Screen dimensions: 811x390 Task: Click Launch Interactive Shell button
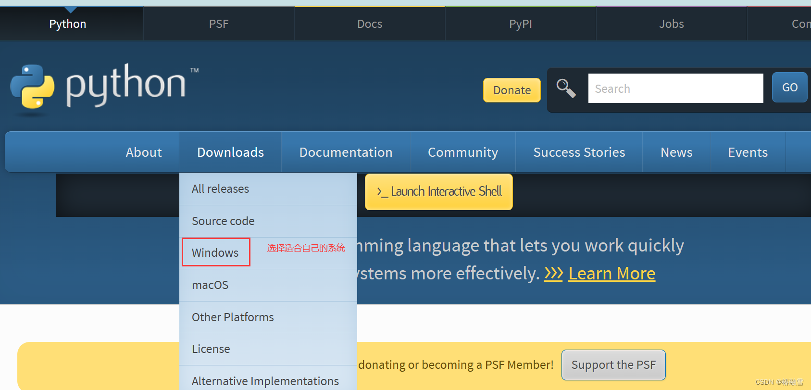click(439, 191)
